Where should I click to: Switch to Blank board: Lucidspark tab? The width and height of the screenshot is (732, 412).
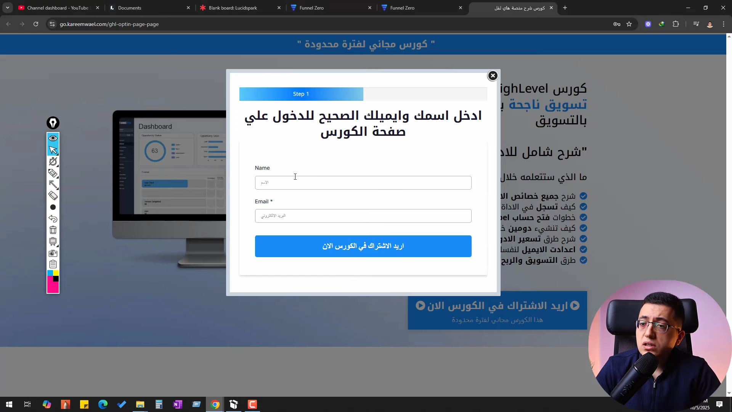click(x=233, y=8)
